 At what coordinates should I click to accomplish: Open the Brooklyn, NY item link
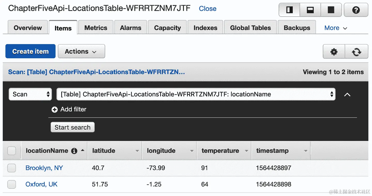(44, 168)
